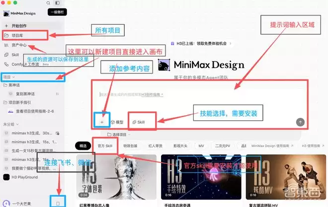Collapse the 项目 section chevron
The image size is (328, 207).
coord(13,77)
